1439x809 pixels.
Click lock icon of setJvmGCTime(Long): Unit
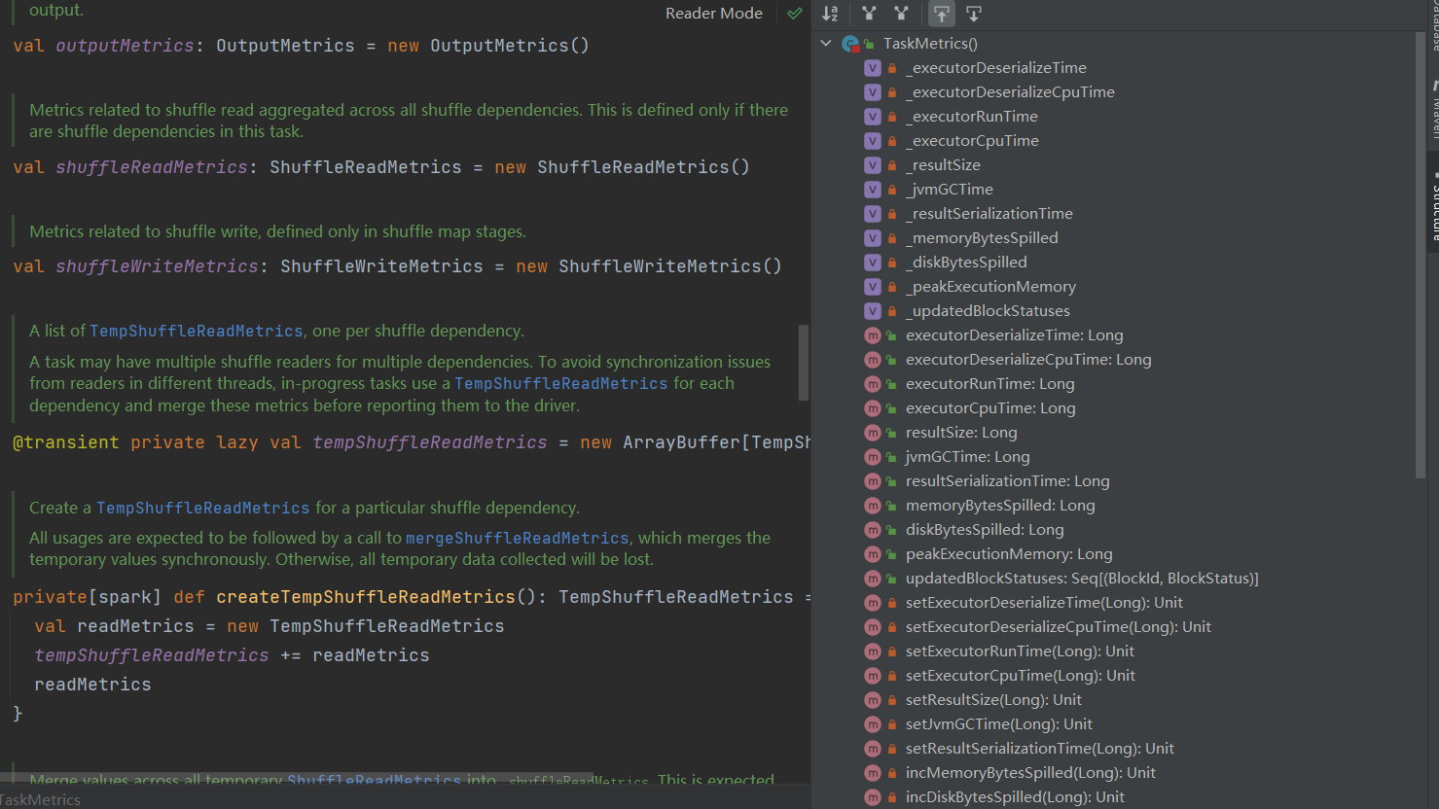pyautogui.click(x=892, y=724)
